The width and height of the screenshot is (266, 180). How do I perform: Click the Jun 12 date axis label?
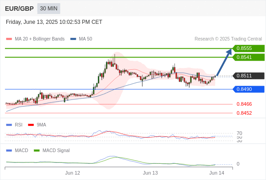[73, 173]
